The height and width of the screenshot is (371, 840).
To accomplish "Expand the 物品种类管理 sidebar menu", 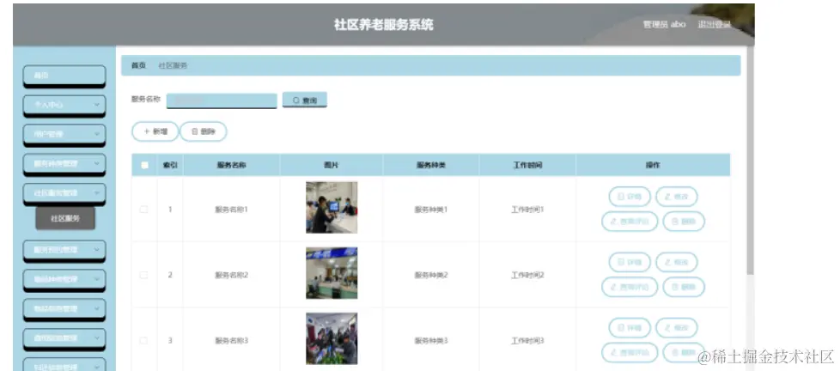I will pos(64,279).
